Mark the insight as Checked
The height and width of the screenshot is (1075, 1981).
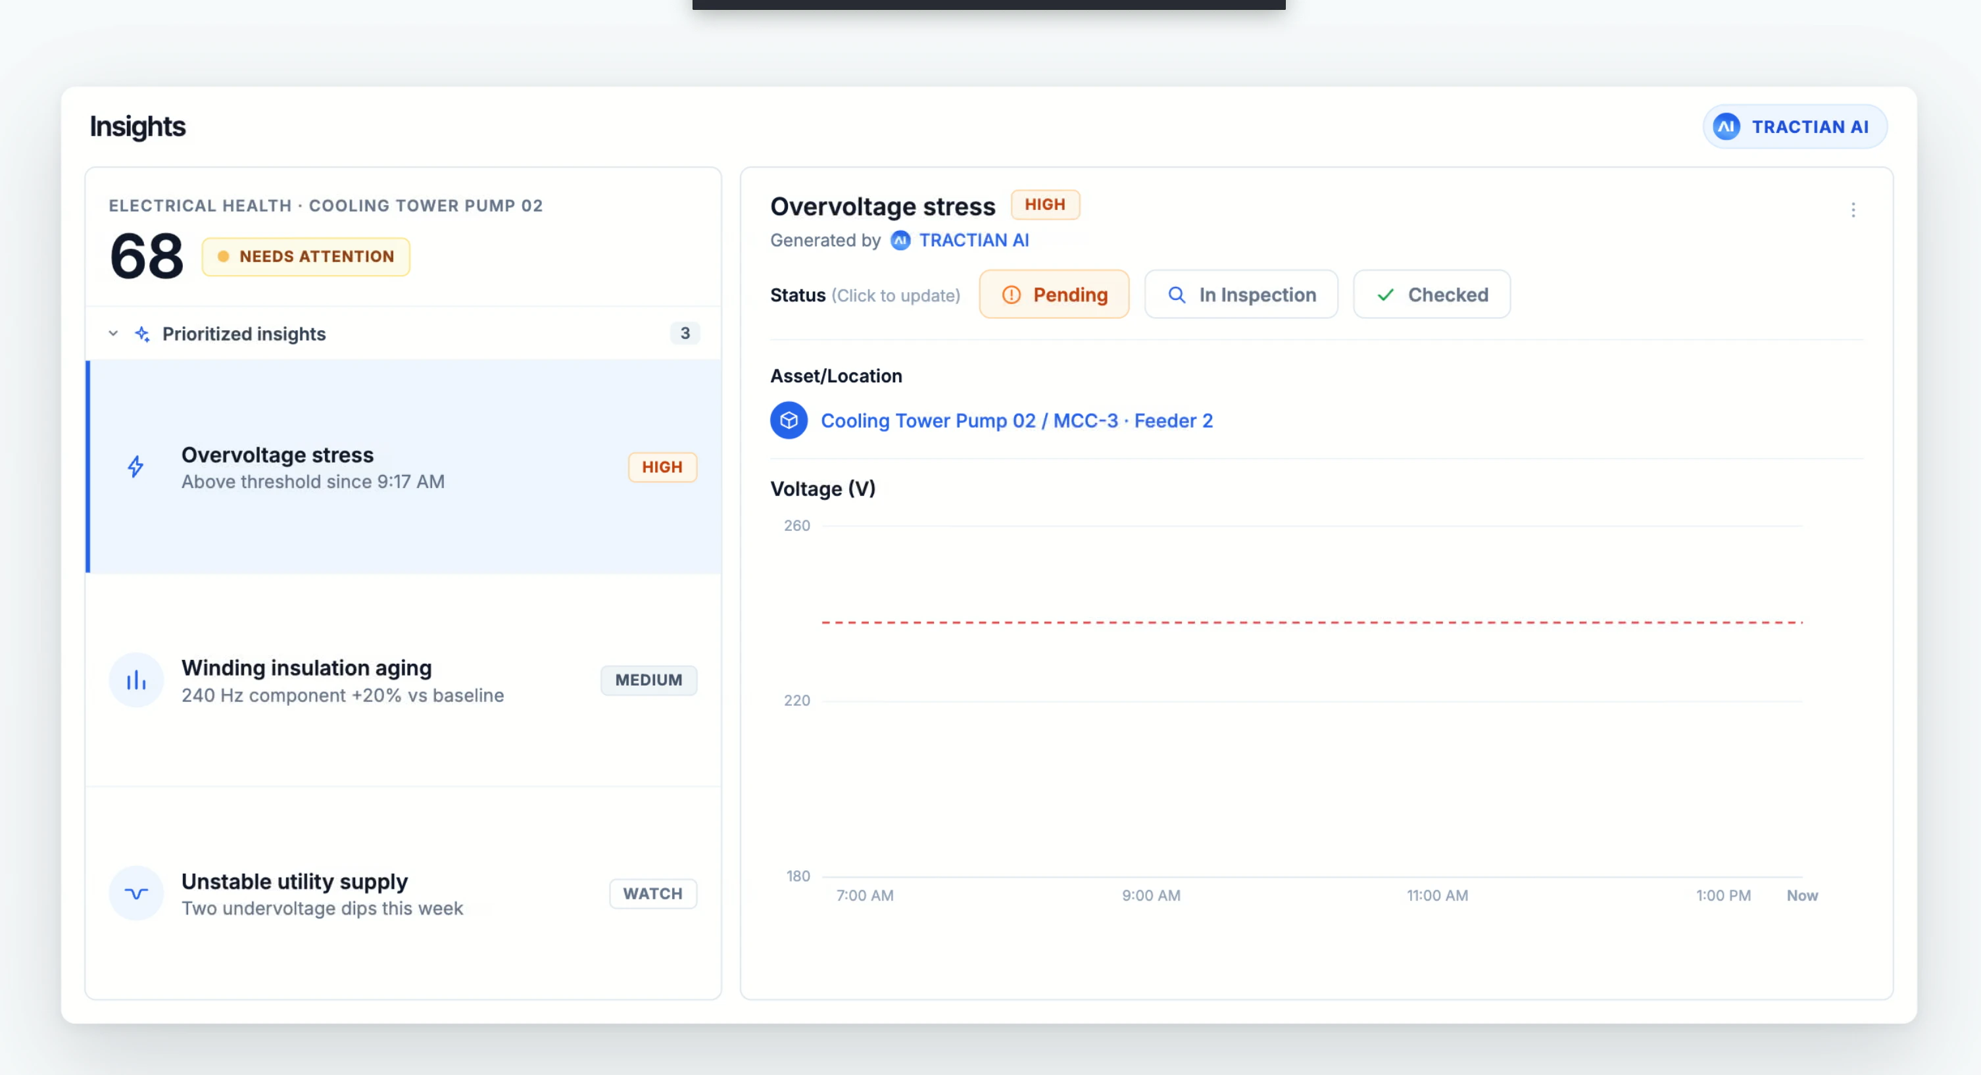click(x=1431, y=295)
